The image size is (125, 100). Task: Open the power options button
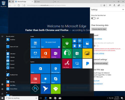click(2, 94)
